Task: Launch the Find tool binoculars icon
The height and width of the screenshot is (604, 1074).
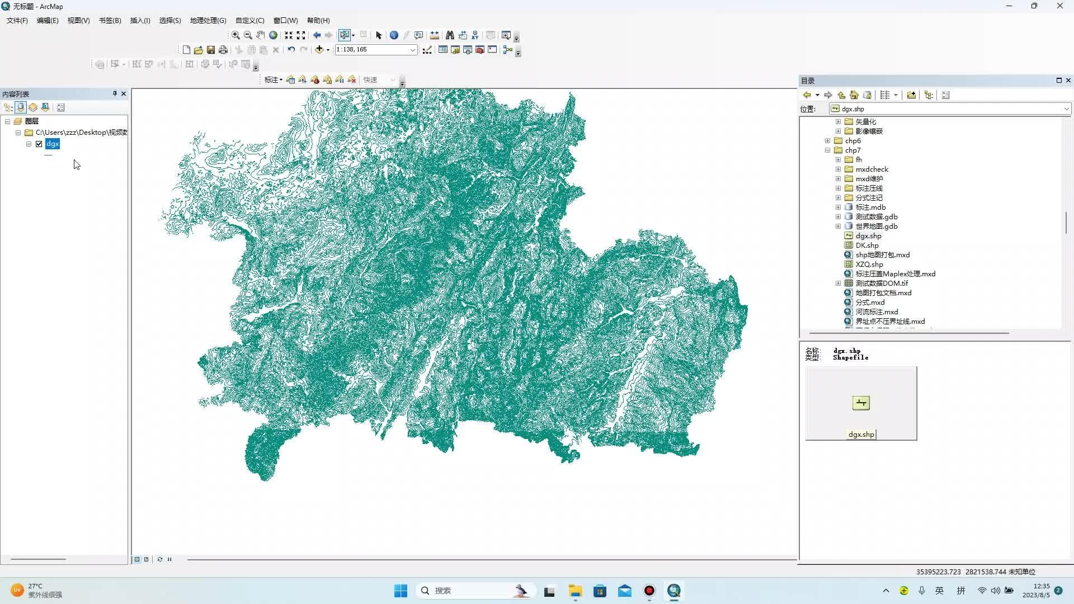Action: pos(450,35)
